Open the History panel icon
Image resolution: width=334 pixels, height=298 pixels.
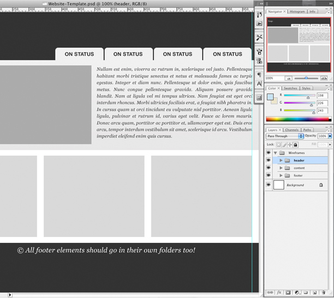tap(259, 15)
